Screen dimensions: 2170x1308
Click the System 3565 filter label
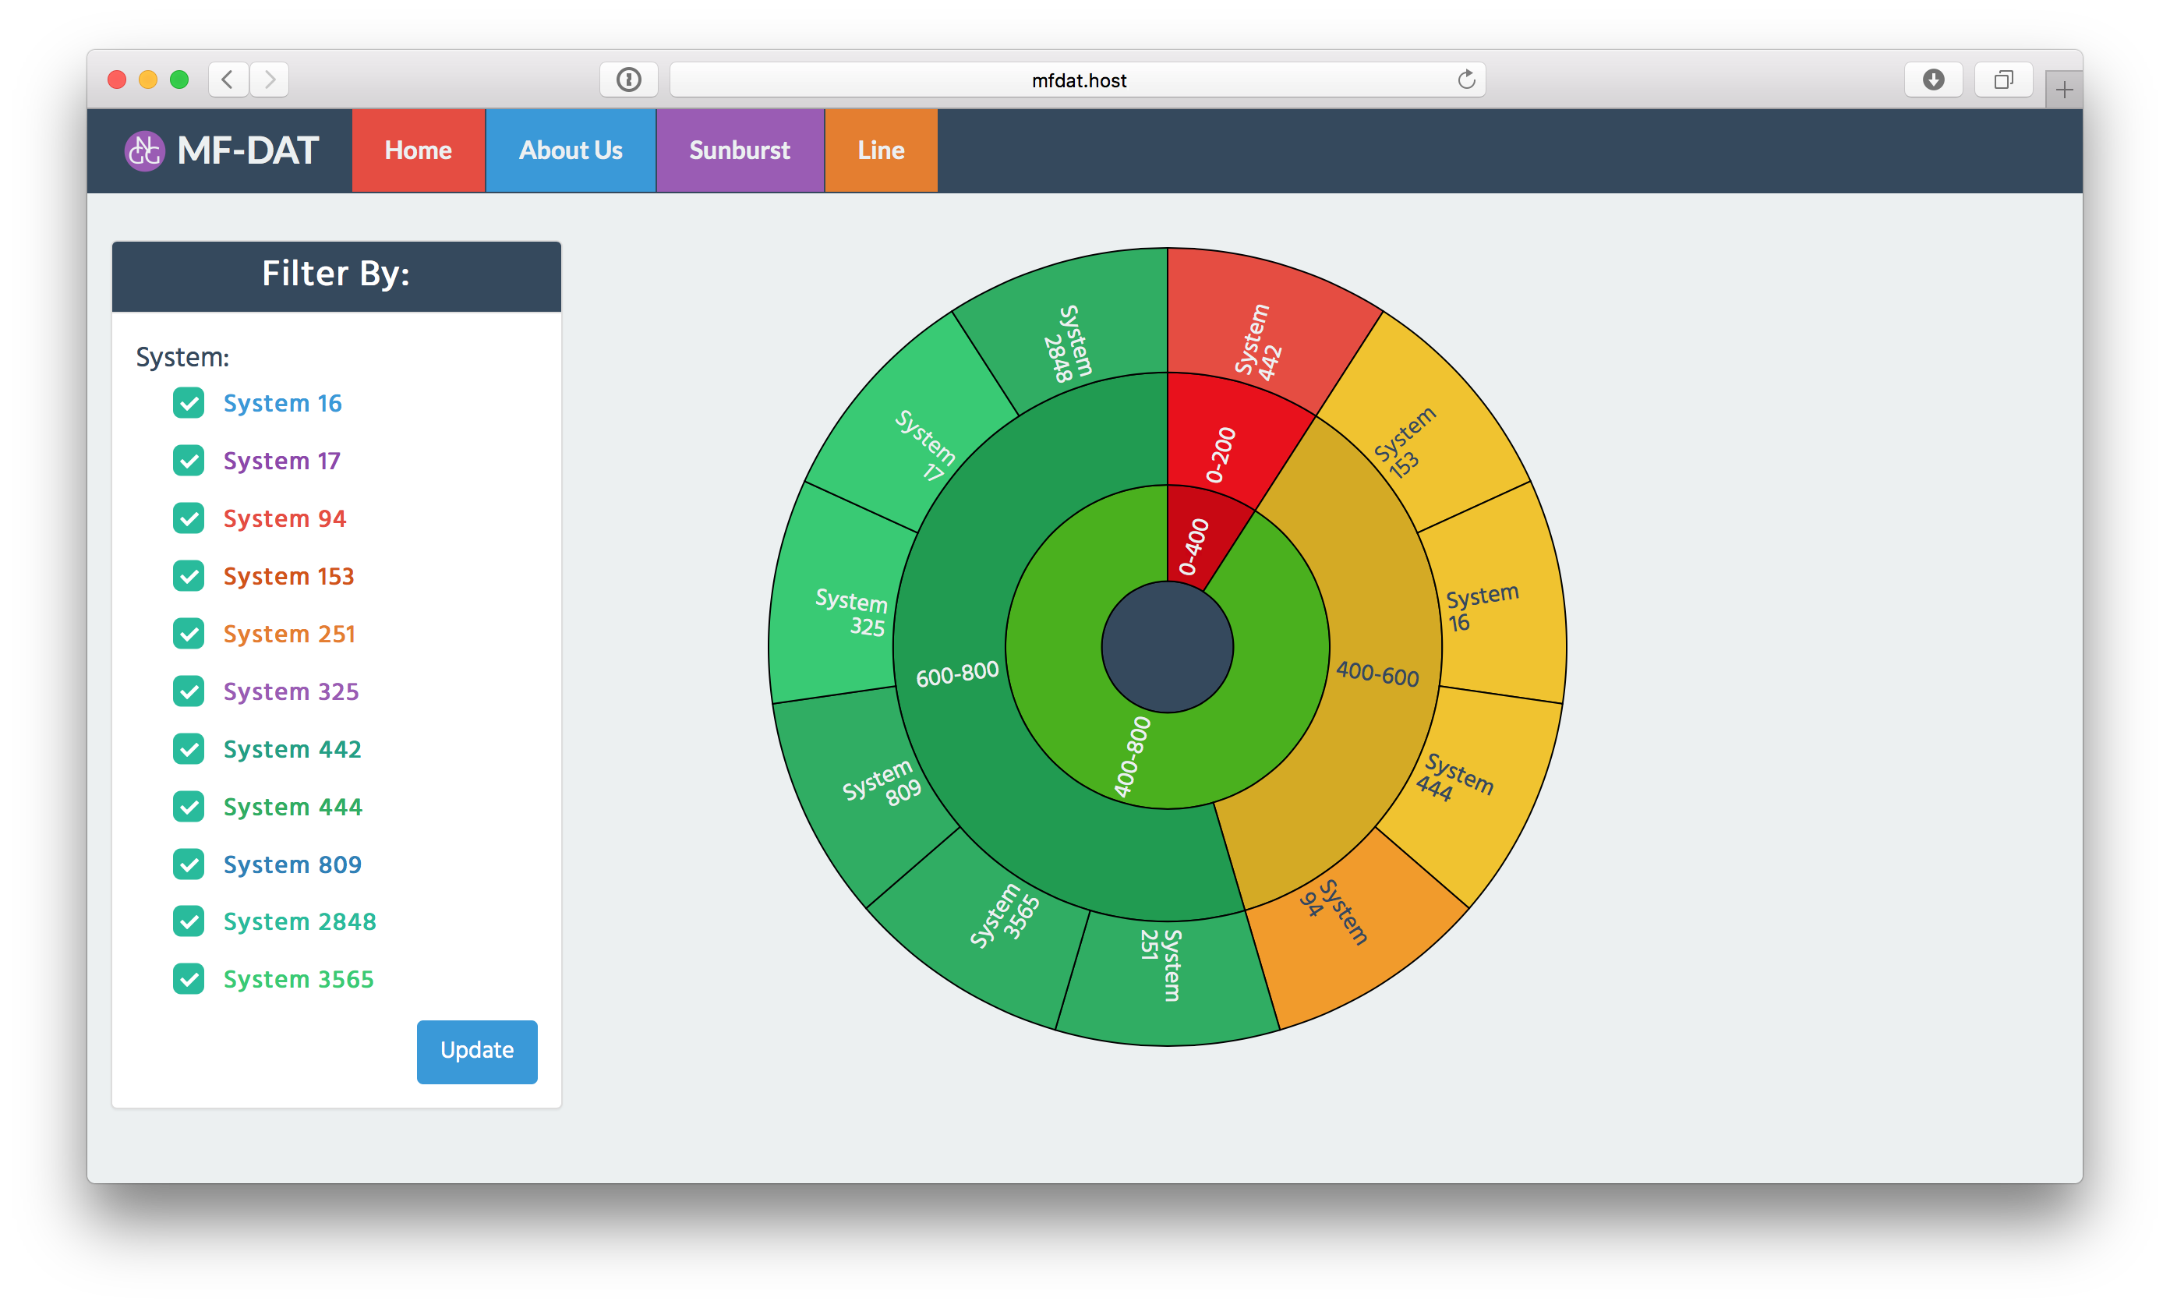[x=299, y=980]
